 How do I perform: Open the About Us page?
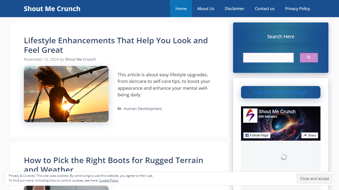click(x=206, y=9)
